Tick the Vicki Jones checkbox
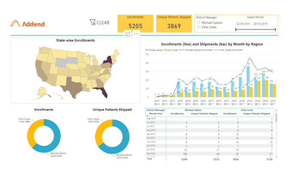Image resolution: width=291 pixels, height=175 pixels. tap(199, 27)
